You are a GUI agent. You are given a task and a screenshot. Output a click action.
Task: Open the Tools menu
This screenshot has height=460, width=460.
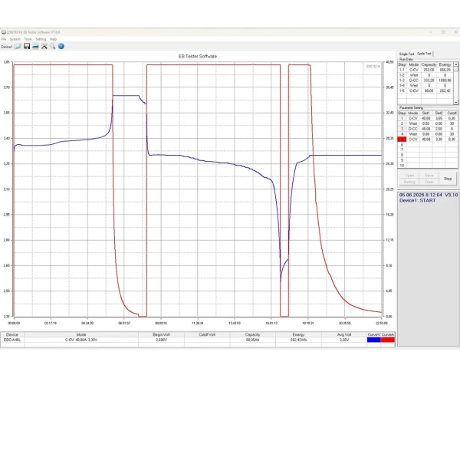pyautogui.click(x=28, y=39)
